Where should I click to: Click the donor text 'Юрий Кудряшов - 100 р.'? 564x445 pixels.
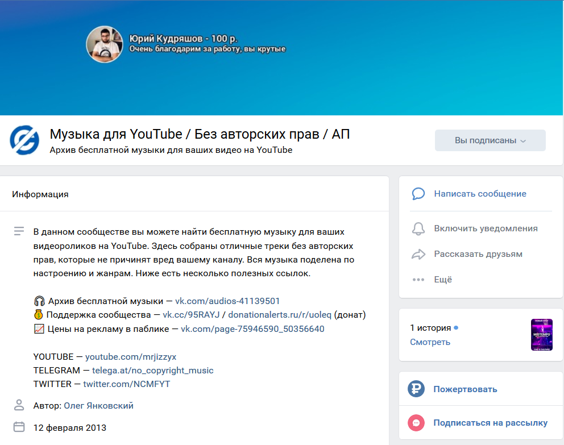184,39
